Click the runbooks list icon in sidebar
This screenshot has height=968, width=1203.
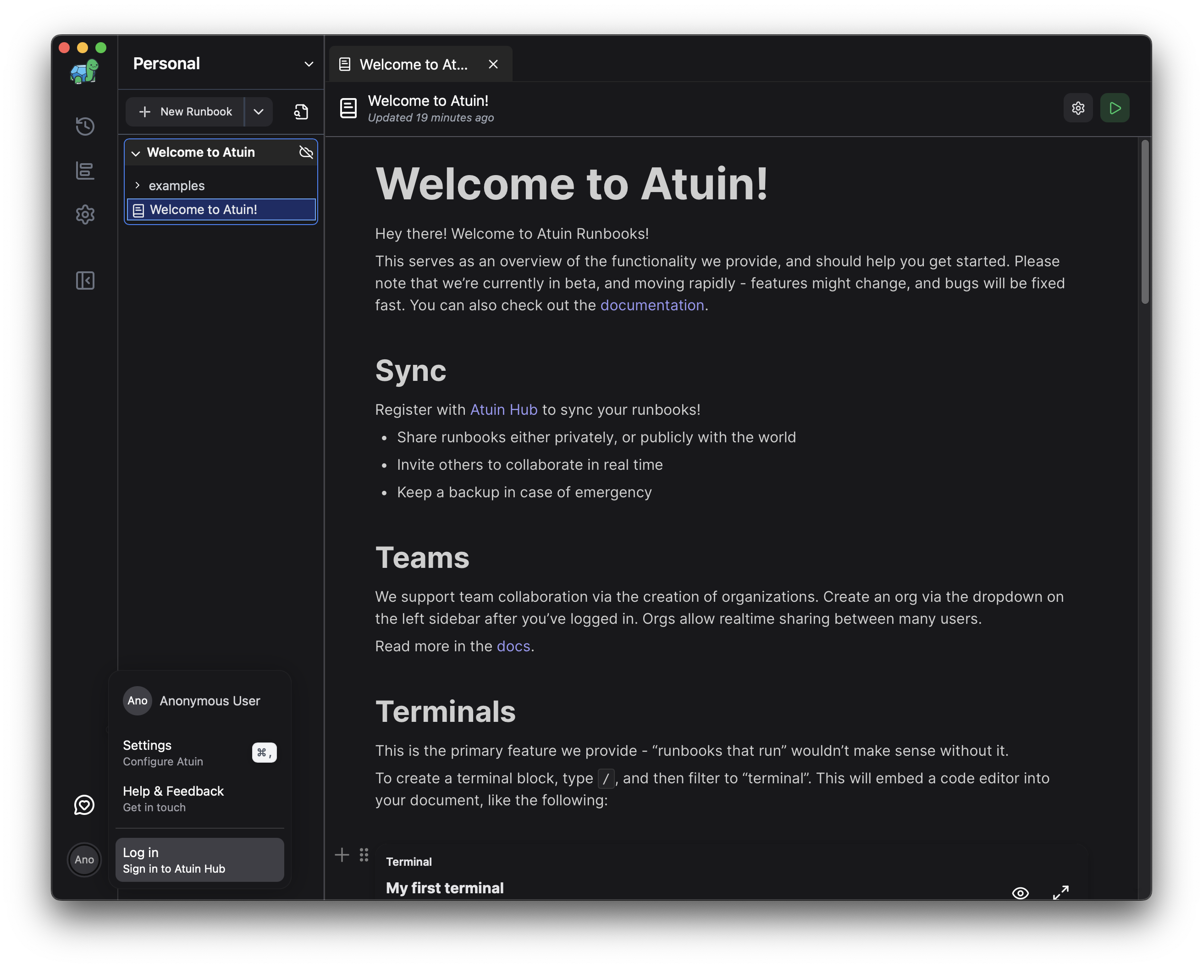point(85,170)
